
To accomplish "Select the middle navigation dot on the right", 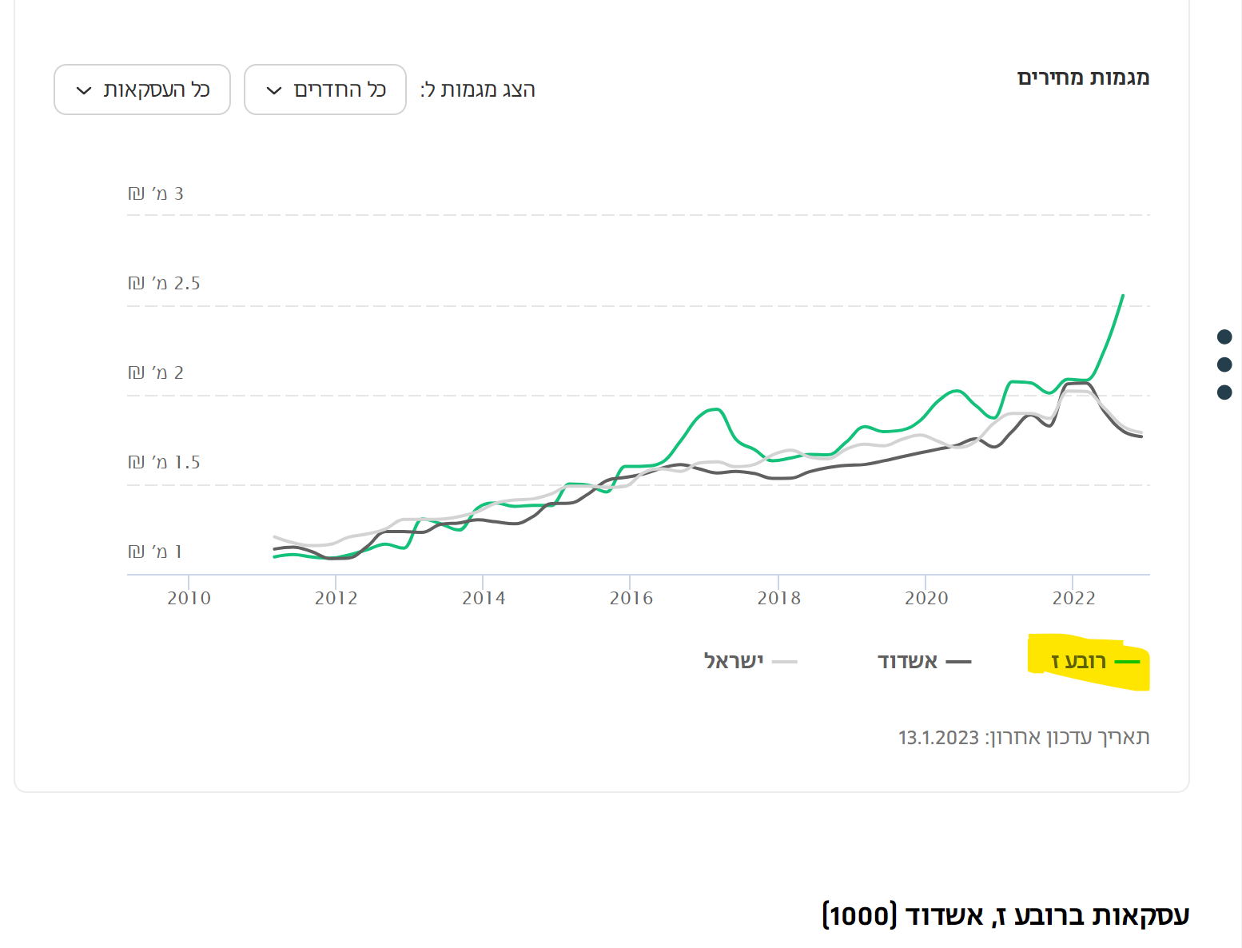I will (1224, 364).
